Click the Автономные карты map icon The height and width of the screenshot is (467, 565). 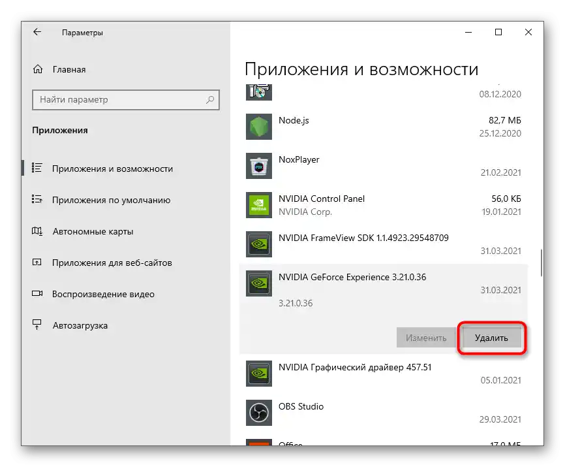pyautogui.click(x=37, y=231)
